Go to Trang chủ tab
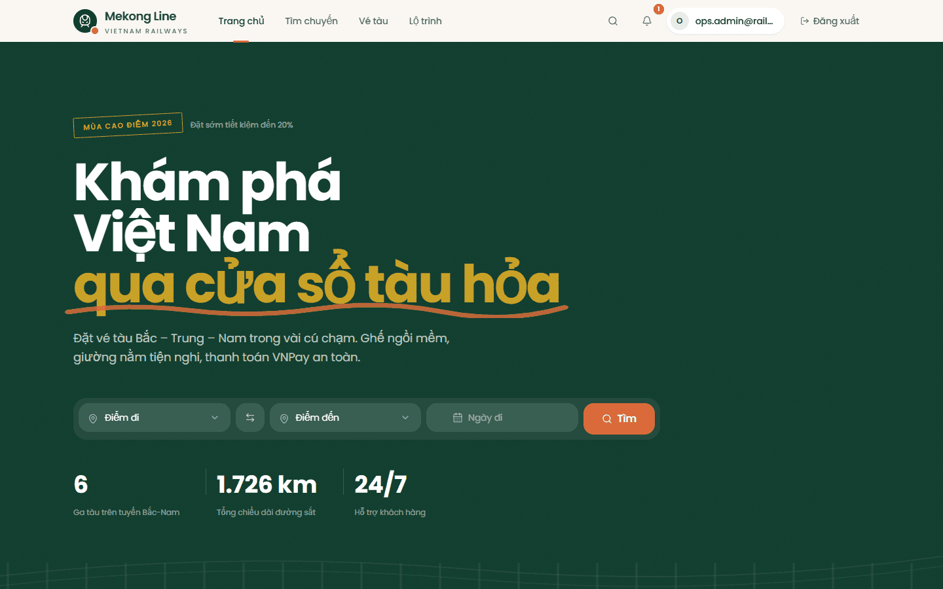 click(241, 21)
